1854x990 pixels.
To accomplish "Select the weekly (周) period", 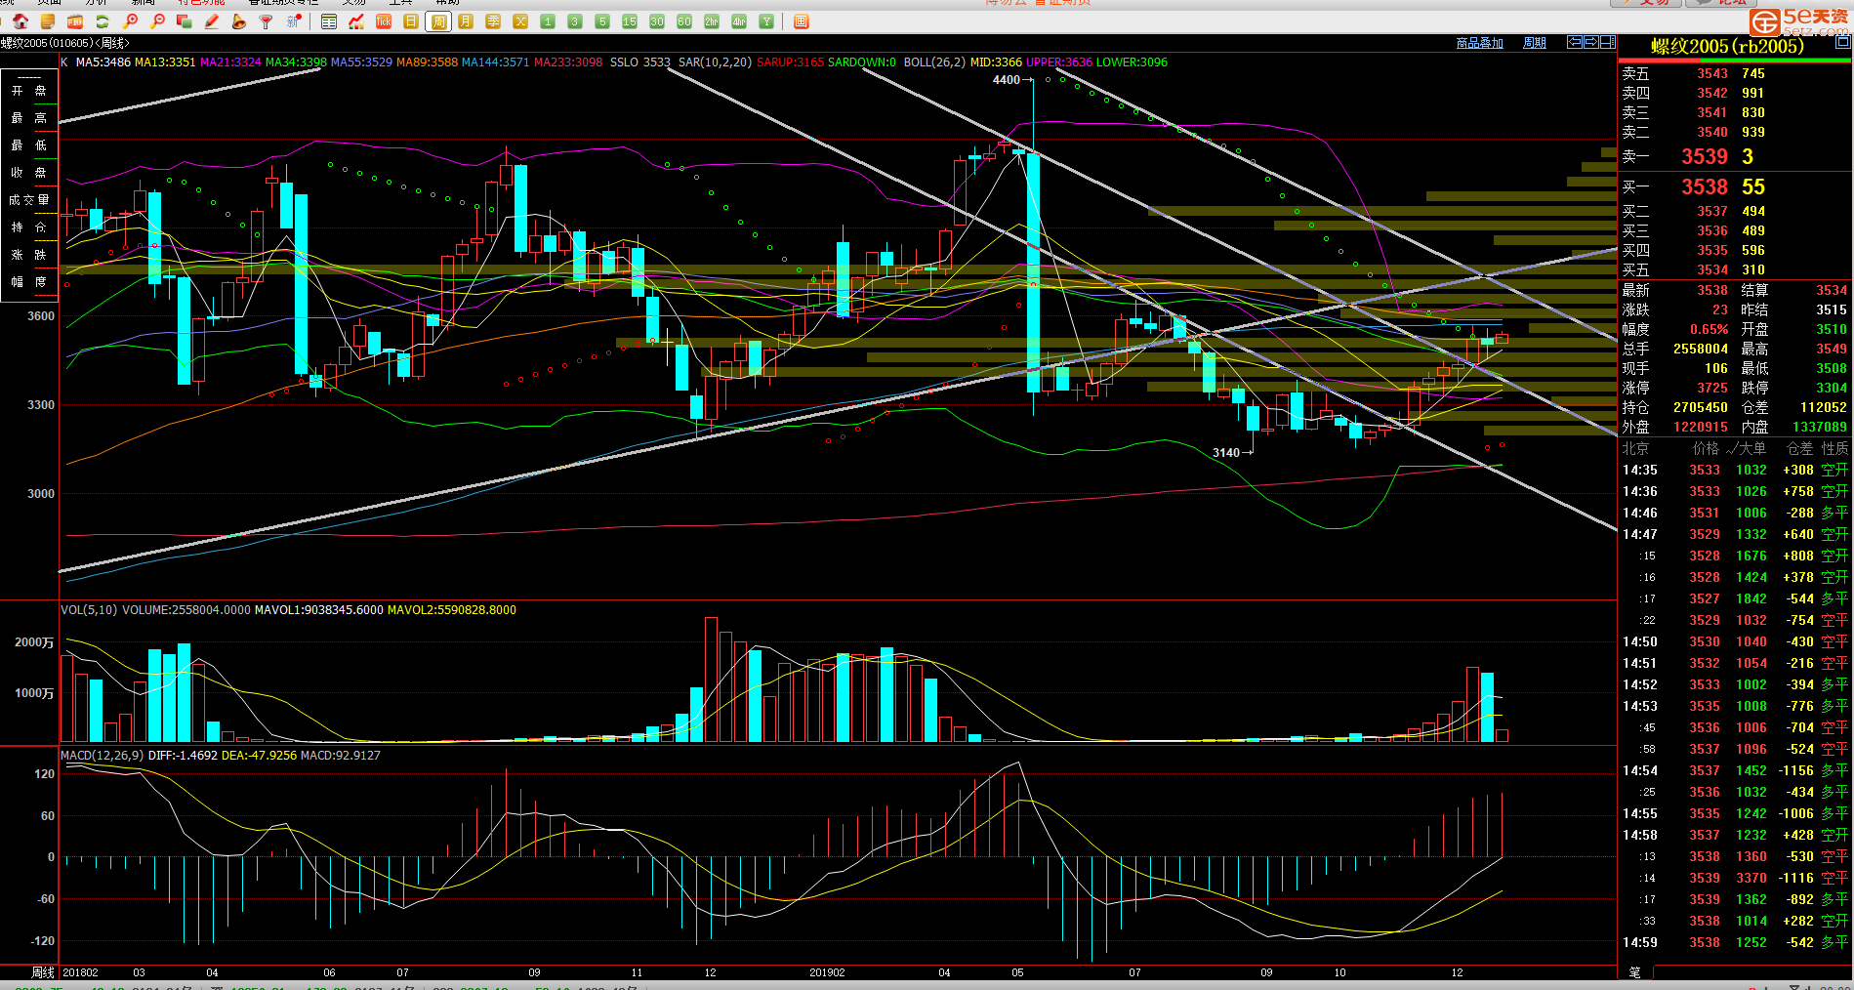I will point(438,21).
